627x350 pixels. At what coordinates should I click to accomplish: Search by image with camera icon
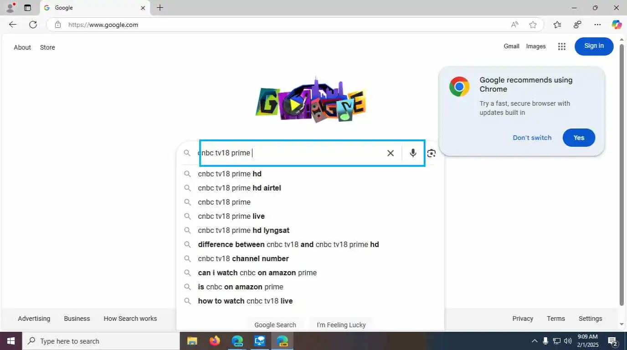(x=432, y=153)
